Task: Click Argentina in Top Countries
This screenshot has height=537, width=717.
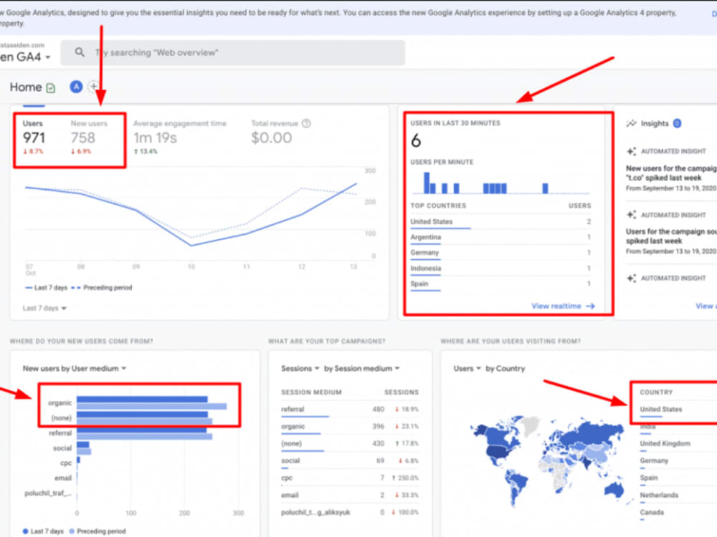Action: click(425, 237)
